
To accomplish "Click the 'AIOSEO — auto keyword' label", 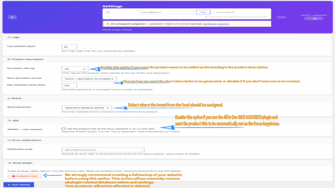I will coord(25,129).
